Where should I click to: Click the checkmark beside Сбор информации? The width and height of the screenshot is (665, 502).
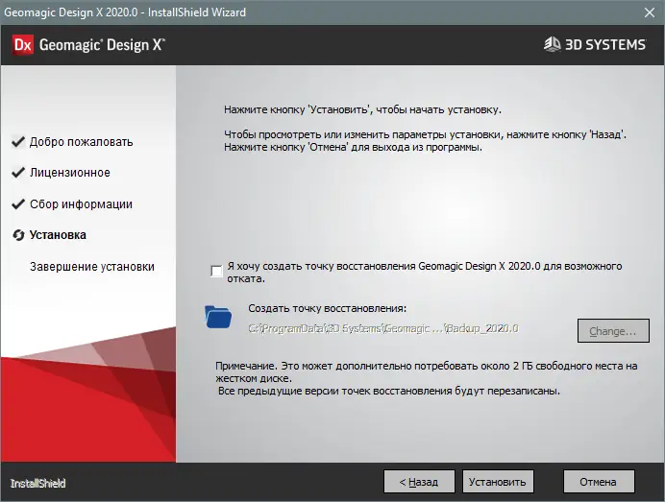point(18,204)
